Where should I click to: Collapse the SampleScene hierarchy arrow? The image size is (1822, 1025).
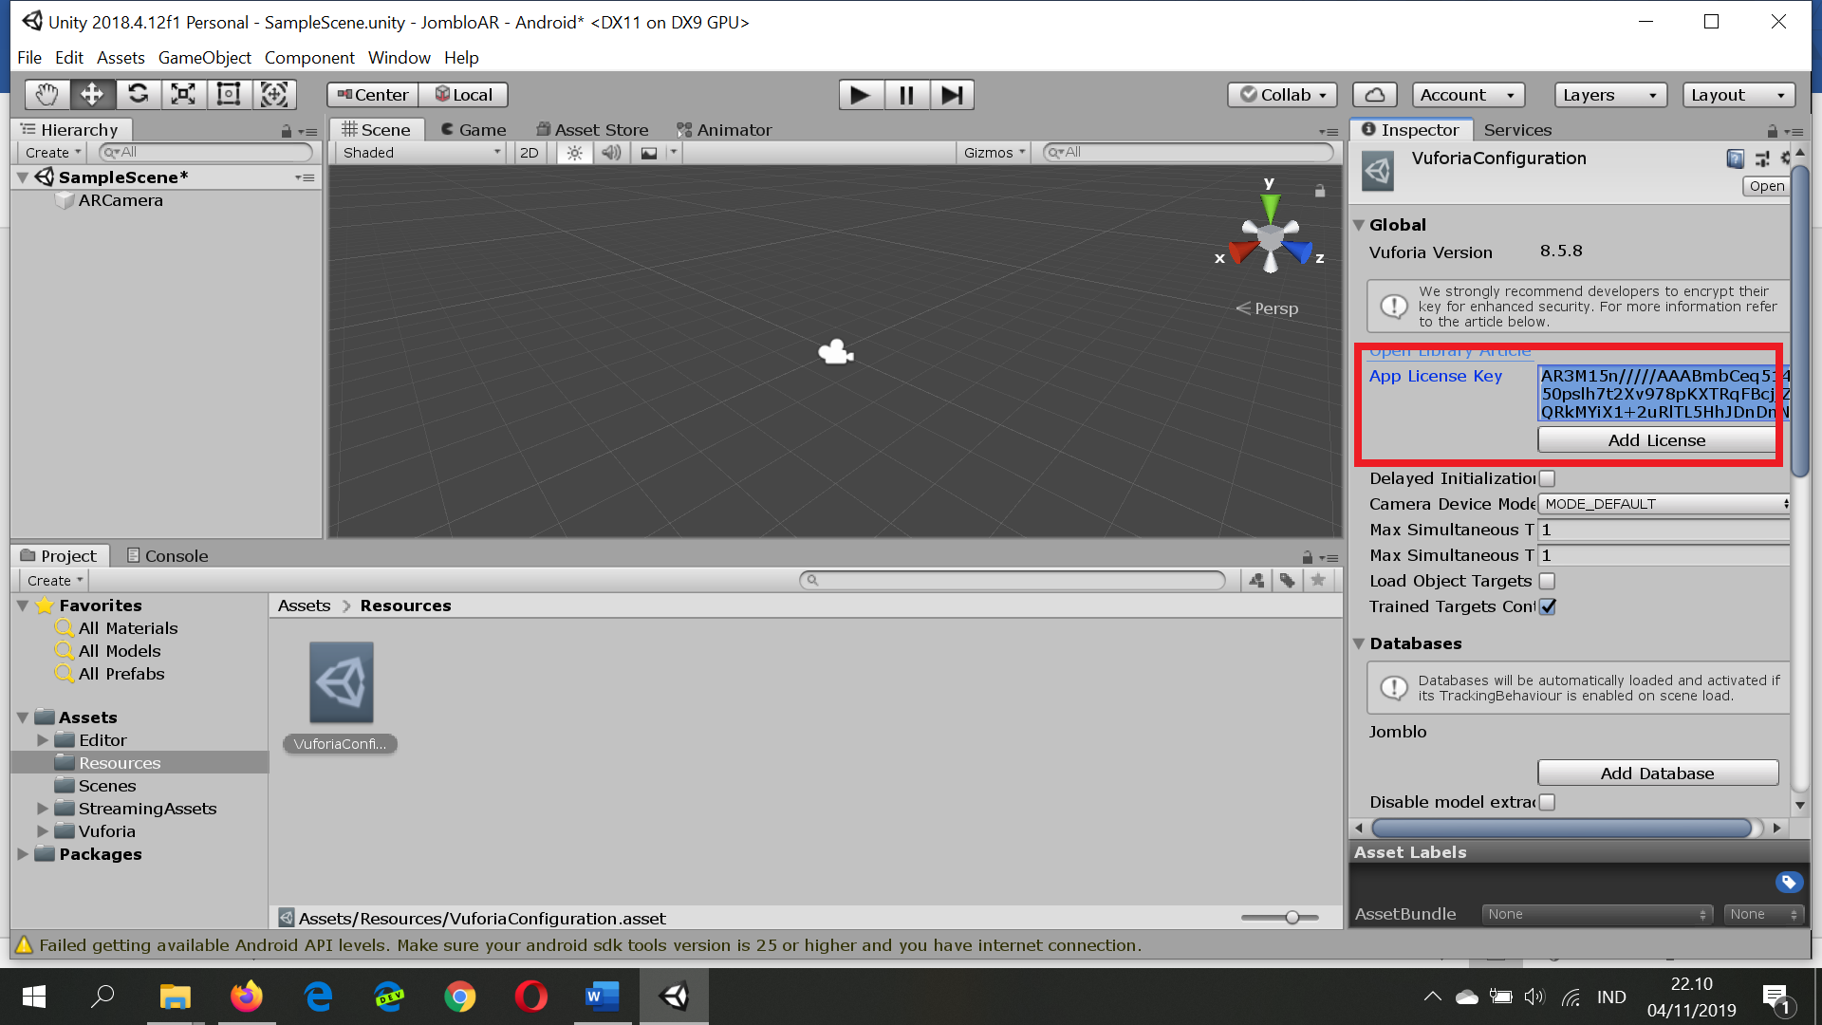coord(23,177)
